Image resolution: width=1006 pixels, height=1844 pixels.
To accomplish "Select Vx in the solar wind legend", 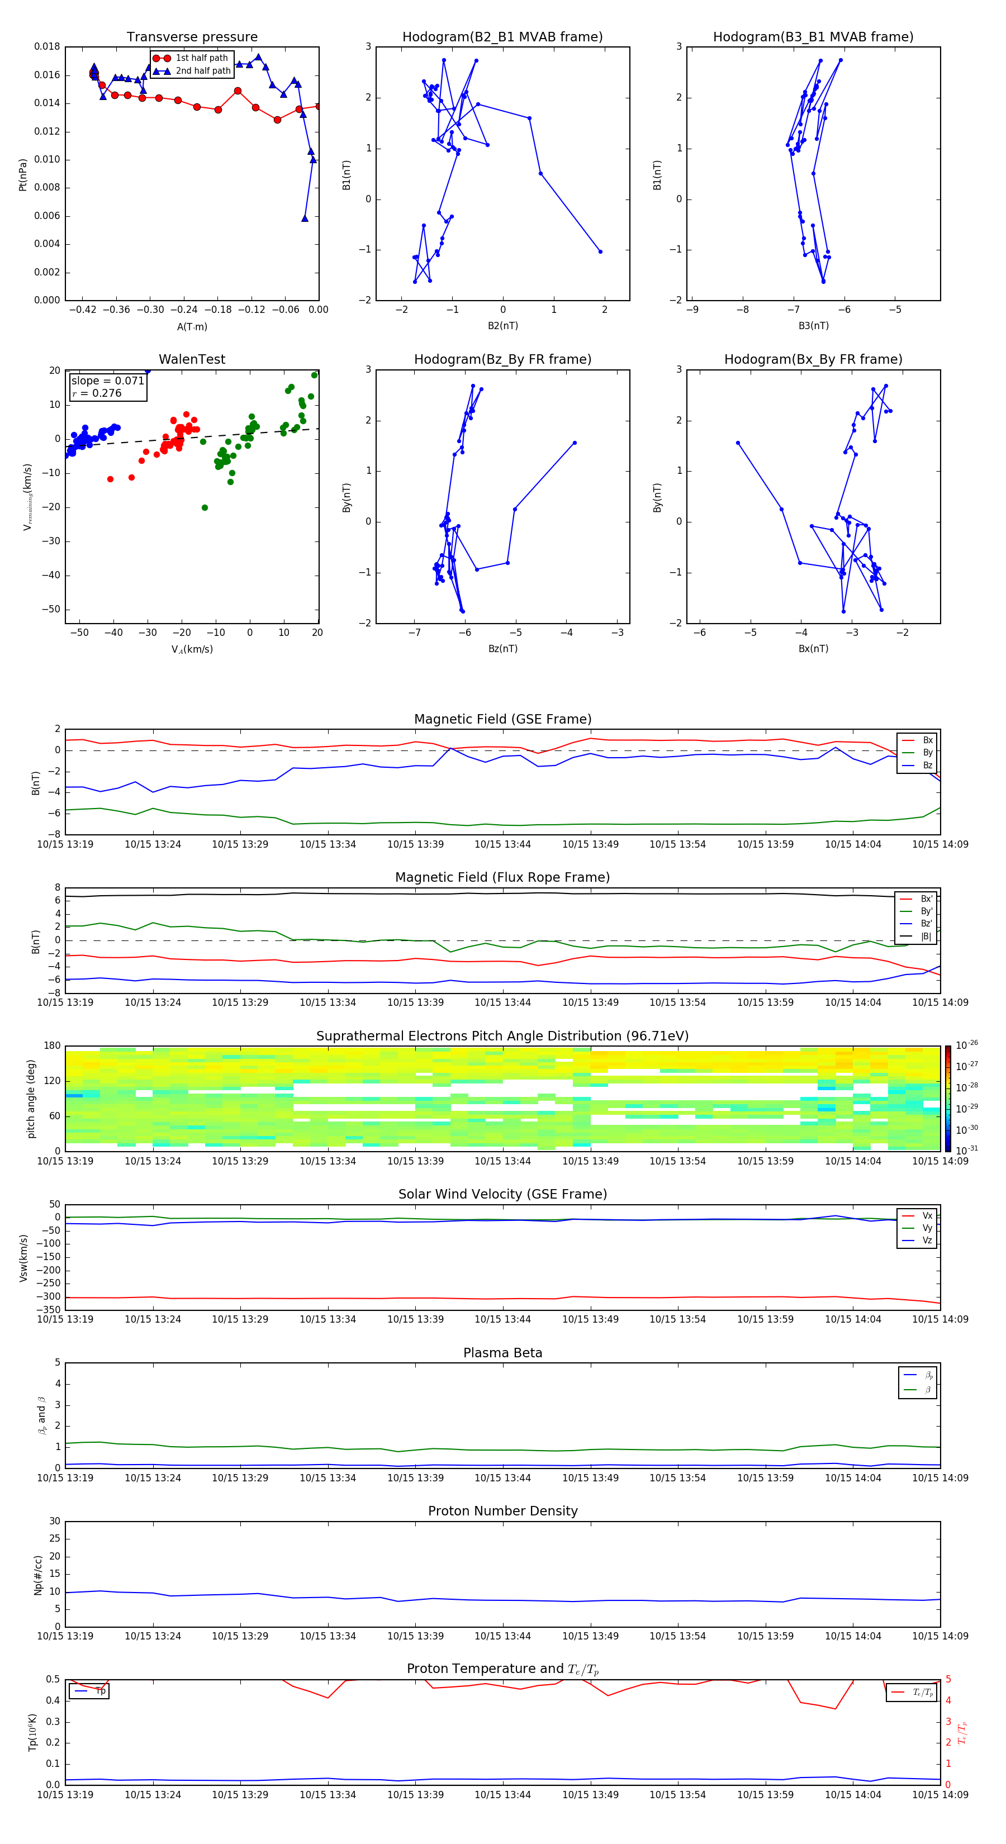I will (917, 1215).
